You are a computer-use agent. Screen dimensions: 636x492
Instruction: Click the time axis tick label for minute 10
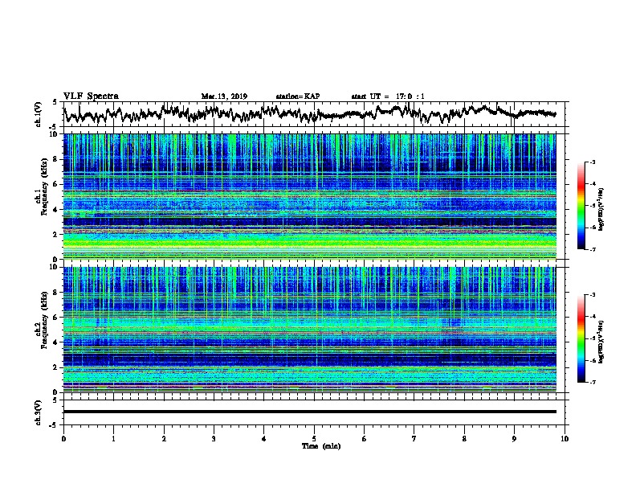pos(565,439)
